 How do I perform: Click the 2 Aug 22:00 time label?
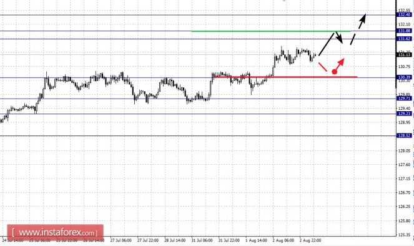(x=310, y=240)
